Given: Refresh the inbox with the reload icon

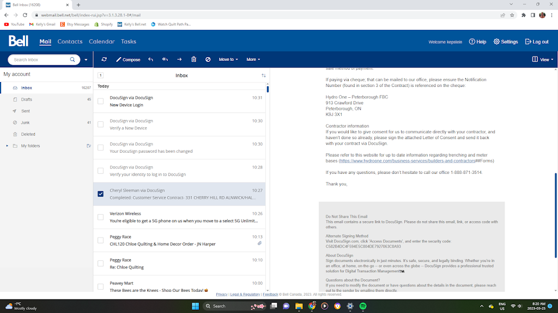Looking at the screenshot, I should tap(104, 59).
